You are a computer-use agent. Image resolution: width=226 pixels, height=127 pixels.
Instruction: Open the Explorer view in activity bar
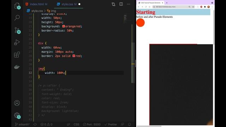pos(17,6)
